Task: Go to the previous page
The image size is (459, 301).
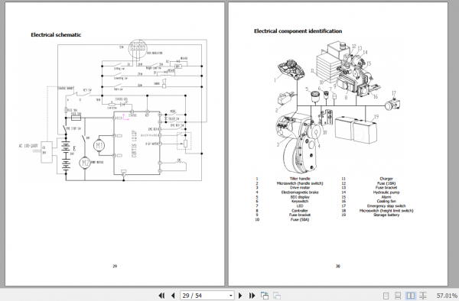Action: tap(173, 296)
